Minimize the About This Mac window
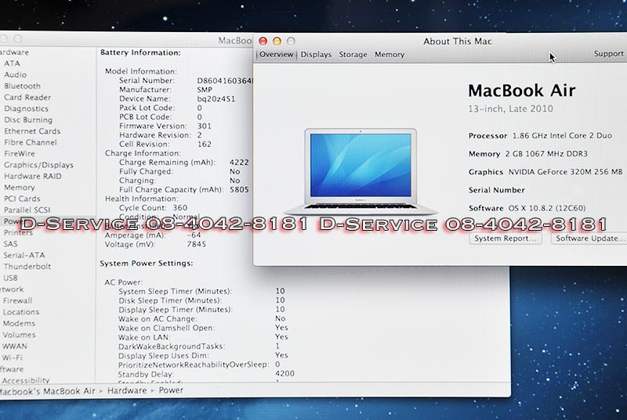 (x=277, y=41)
